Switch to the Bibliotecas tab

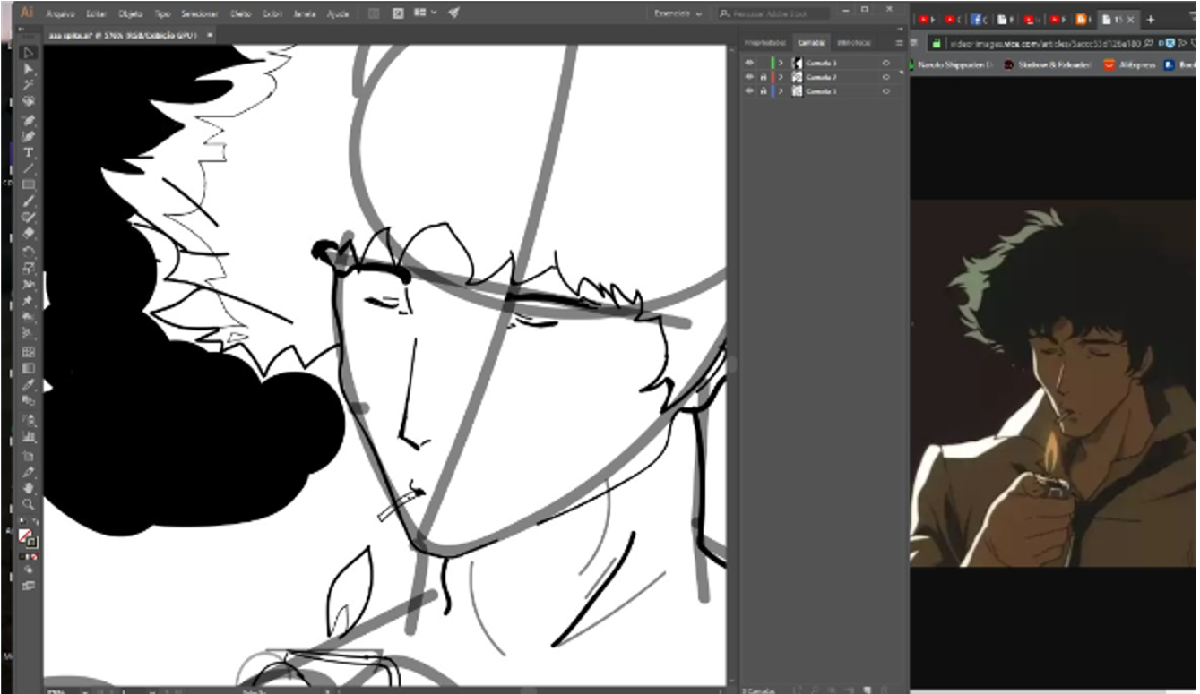[854, 43]
